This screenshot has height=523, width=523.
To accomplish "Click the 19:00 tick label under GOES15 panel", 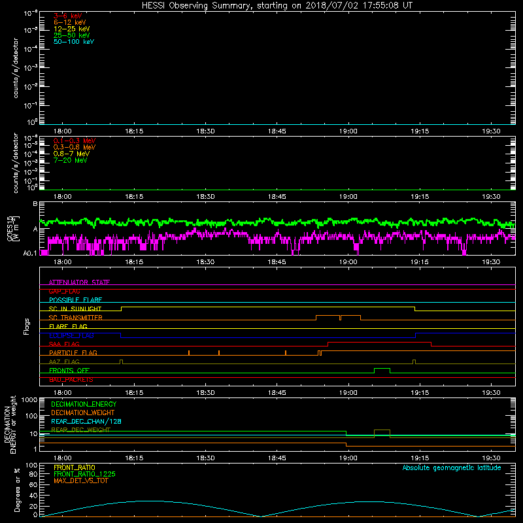I will [348, 262].
